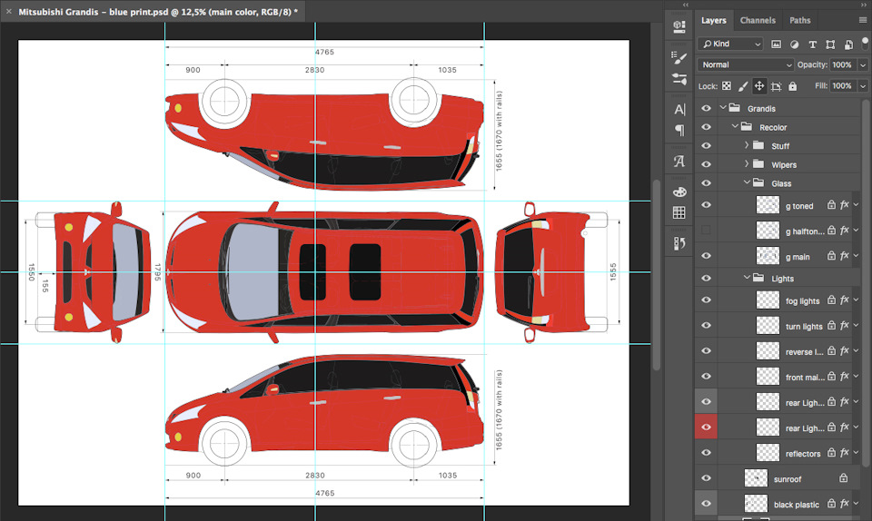
Task: Collapse the icon dock with double-arrow
Action: click(686, 5)
